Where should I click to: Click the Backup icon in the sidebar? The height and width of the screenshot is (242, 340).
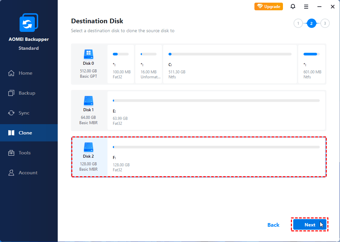click(11, 93)
